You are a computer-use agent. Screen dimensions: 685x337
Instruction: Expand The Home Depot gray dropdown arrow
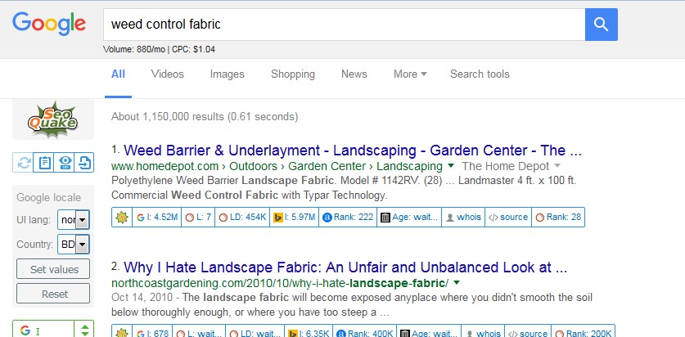[557, 166]
